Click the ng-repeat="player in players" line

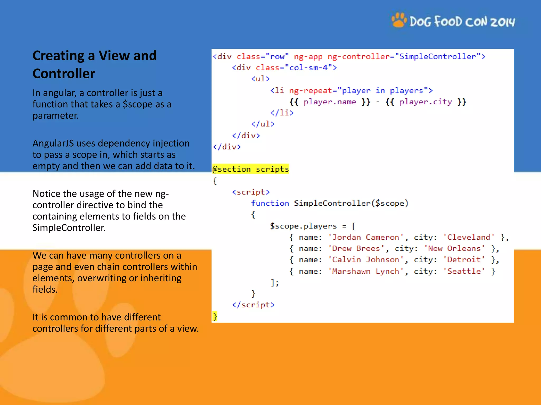tap(351, 91)
